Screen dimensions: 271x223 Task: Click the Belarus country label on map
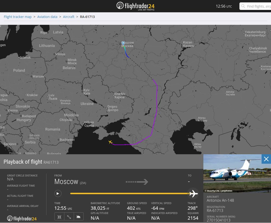69,68
